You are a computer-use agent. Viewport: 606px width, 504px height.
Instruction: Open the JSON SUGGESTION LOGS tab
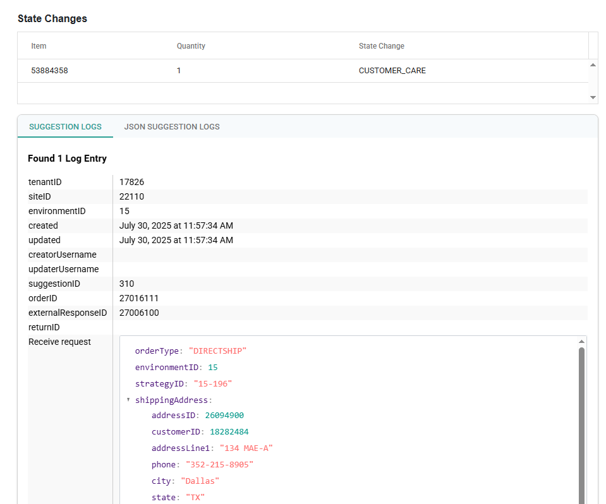point(172,127)
